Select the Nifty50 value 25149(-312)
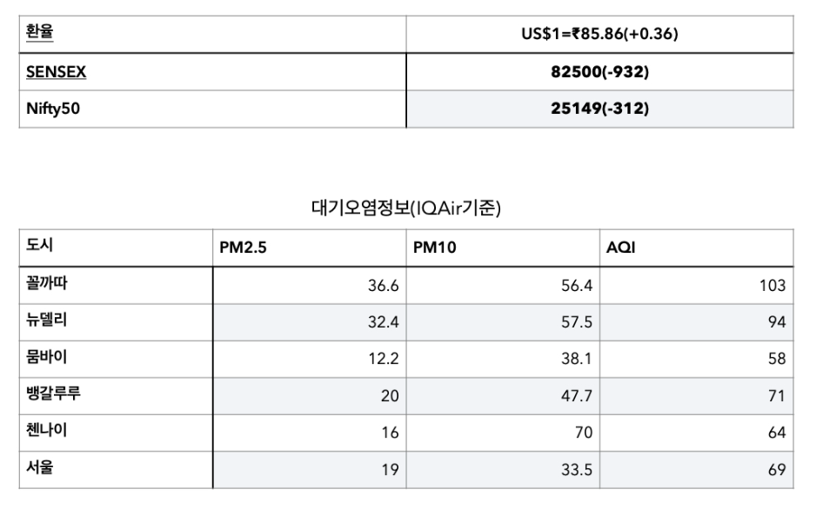 [600, 109]
